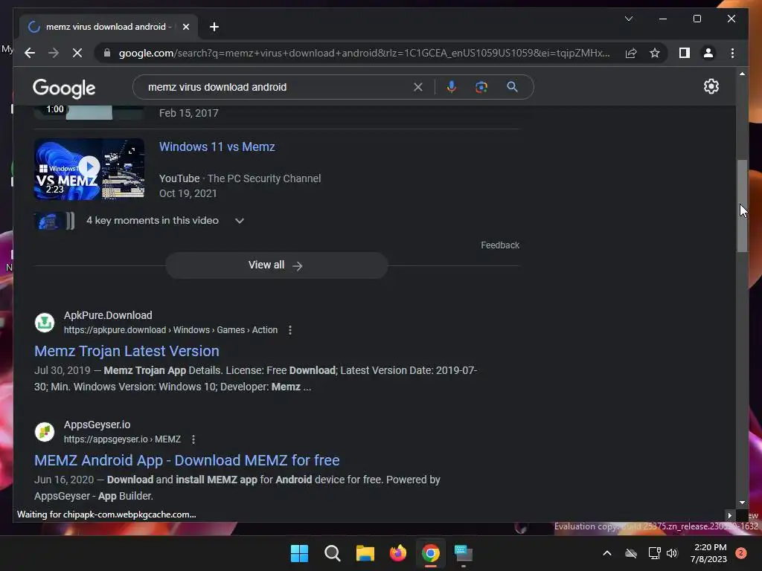
Task: Open the computer monitor app on the taskbar
Action: pos(463,553)
